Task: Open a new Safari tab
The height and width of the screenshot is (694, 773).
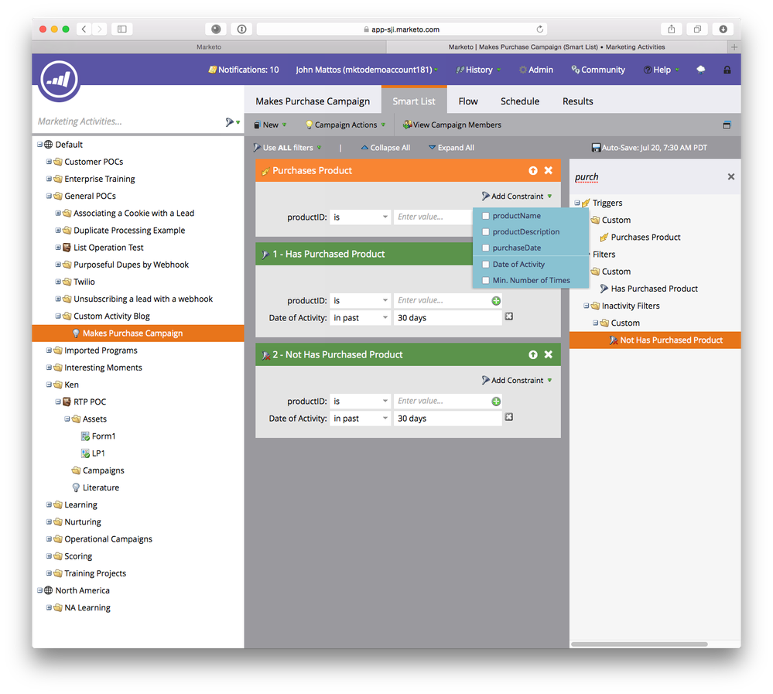Action: pos(734,47)
